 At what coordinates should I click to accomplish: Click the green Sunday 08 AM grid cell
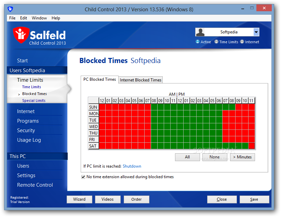point(154,107)
